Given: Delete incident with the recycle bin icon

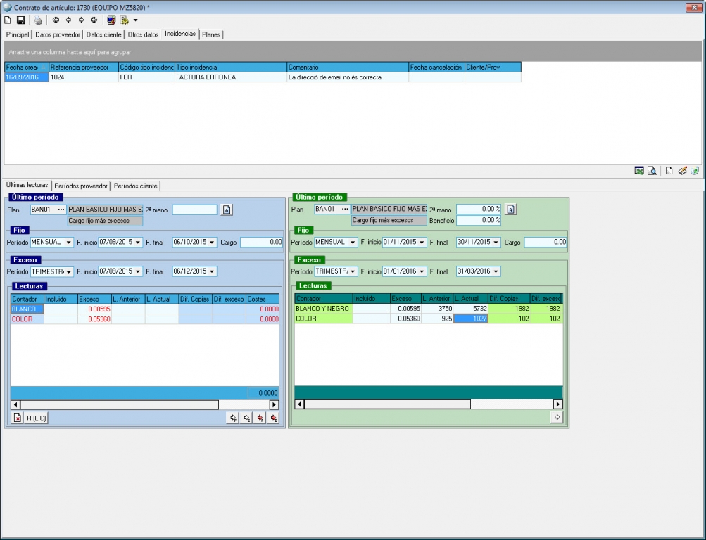Looking at the screenshot, I should [695, 171].
